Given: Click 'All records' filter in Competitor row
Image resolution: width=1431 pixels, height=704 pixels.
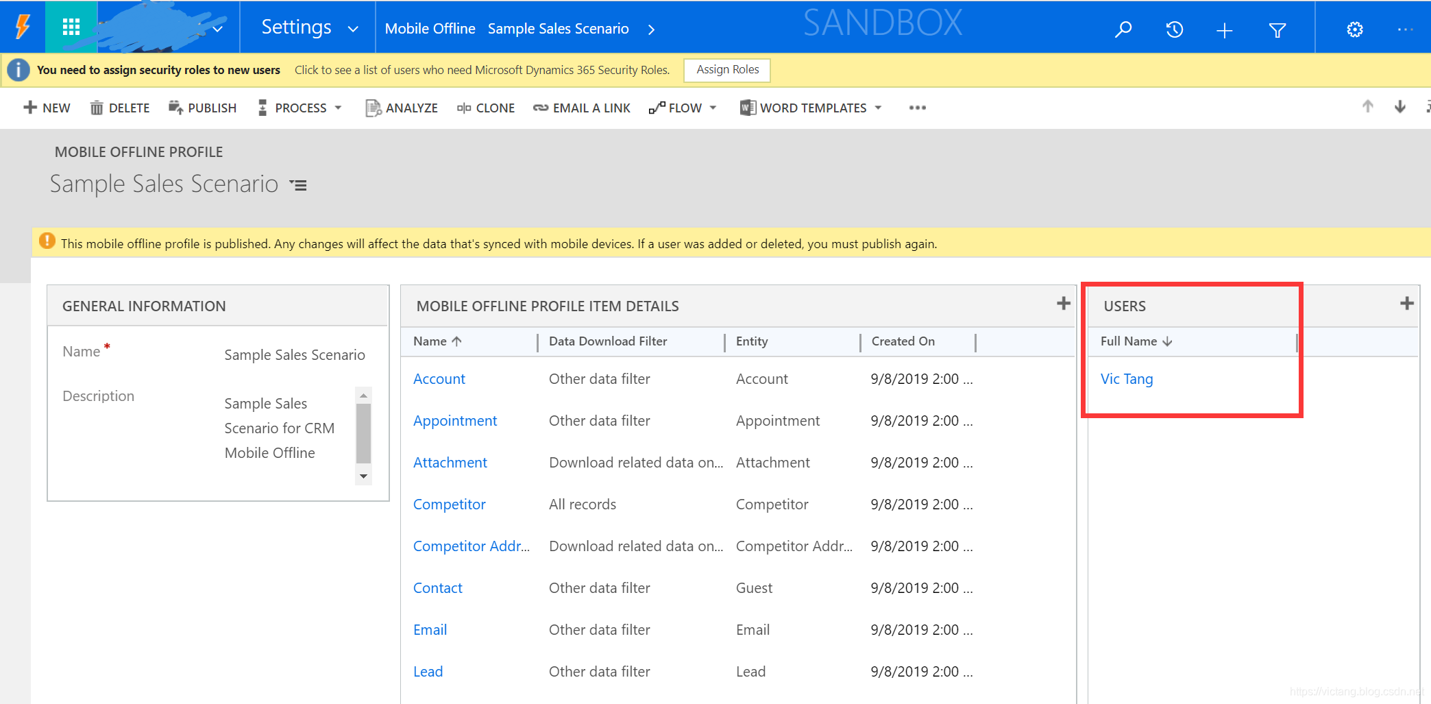Looking at the screenshot, I should [583, 505].
